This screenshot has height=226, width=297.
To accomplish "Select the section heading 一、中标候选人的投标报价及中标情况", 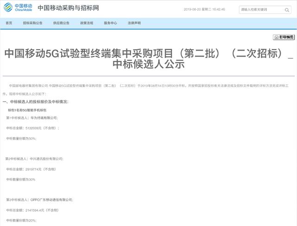I will pyautogui.click(x=36, y=102).
